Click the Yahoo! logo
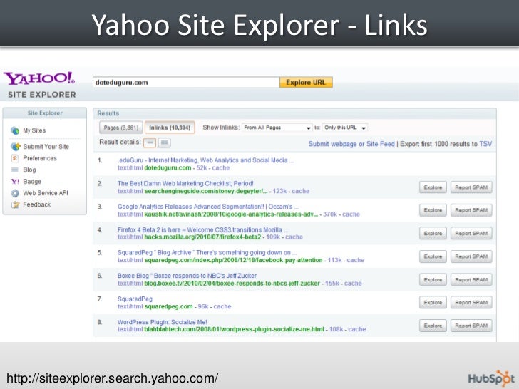Image resolution: width=519 pixels, height=389 pixels. [39, 78]
